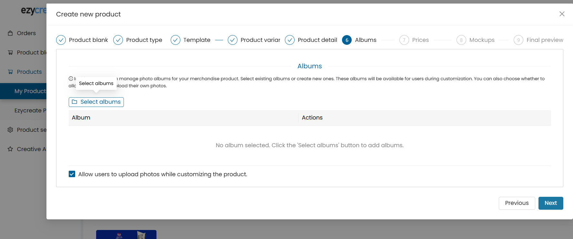573x239 pixels.
Task: Go to the Product blank step label
Action: coord(88,40)
